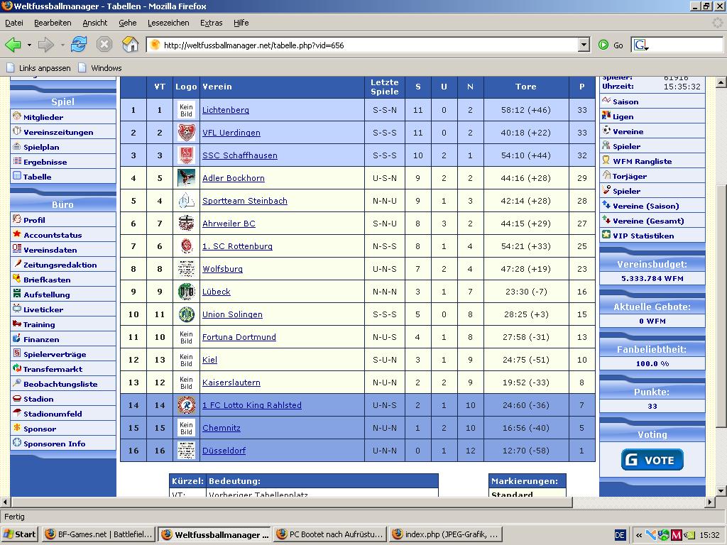
Task: Open the 1 FC Lotto King Rahlsted link
Action: (252, 405)
